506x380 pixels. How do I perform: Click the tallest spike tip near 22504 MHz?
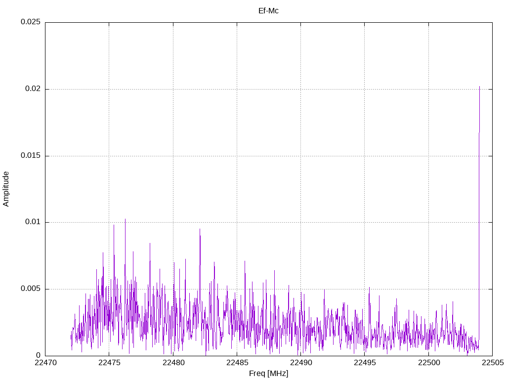pos(479,87)
